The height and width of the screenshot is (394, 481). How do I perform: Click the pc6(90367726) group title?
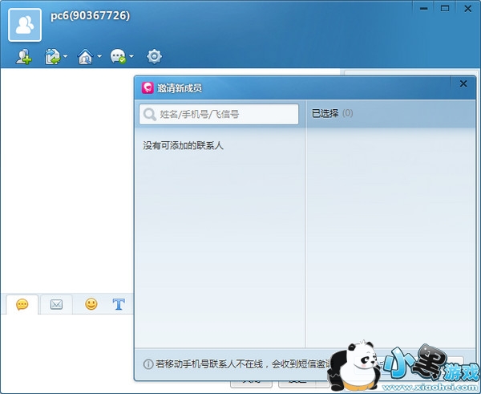90,16
